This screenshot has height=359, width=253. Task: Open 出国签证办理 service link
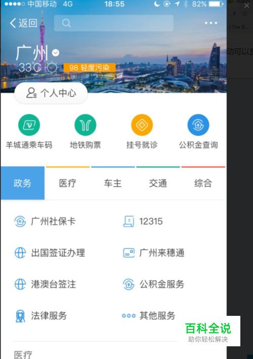(58, 253)
